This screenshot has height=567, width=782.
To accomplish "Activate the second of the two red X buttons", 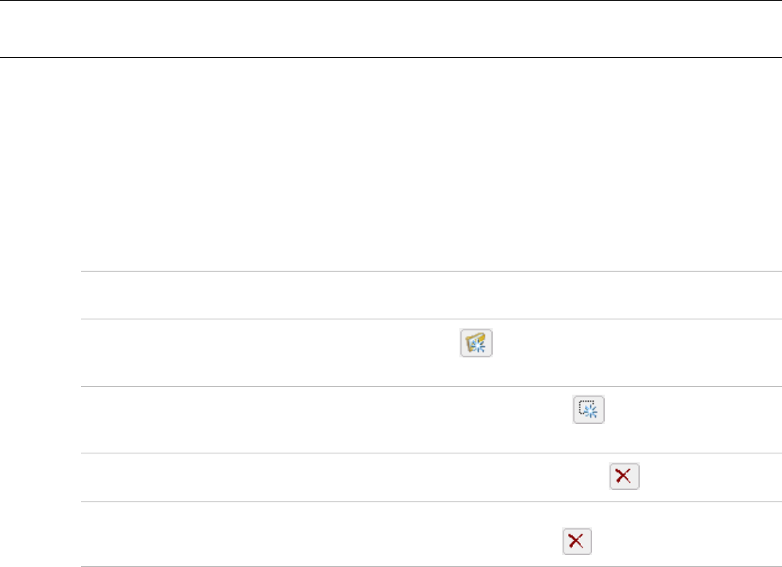I will point(578,542).
